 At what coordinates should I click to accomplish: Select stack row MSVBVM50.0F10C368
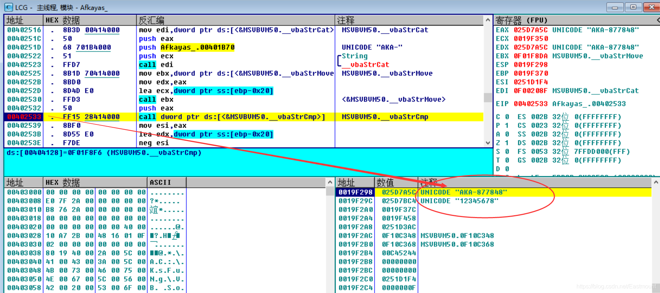[x=494, y=244]
